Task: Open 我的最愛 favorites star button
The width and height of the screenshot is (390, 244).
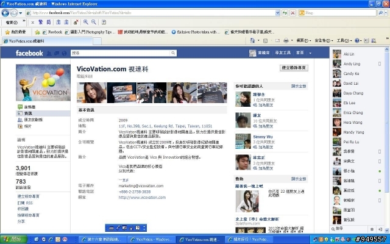Action: (15, 32)
